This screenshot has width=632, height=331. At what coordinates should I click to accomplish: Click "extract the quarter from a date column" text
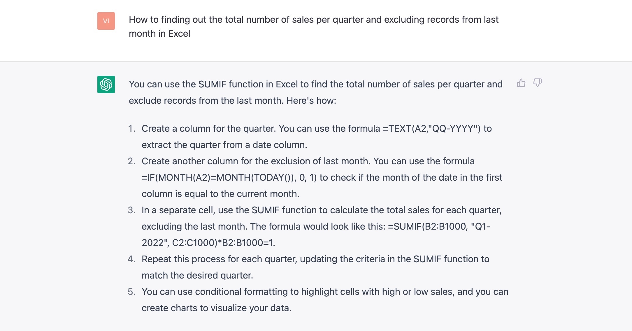pos(224,145)
